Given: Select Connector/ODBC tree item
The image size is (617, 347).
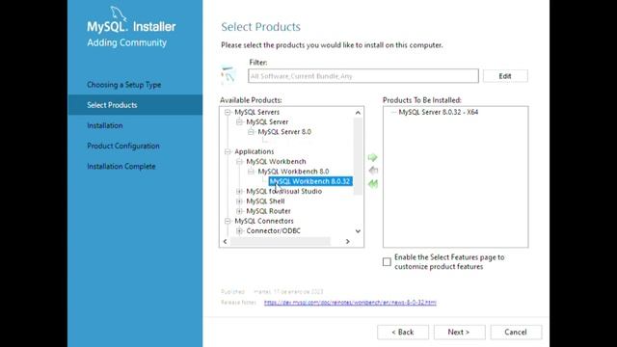Looking at the screenshot, I should coord(273,231).
